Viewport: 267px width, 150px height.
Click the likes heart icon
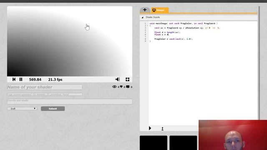[121, 87]
